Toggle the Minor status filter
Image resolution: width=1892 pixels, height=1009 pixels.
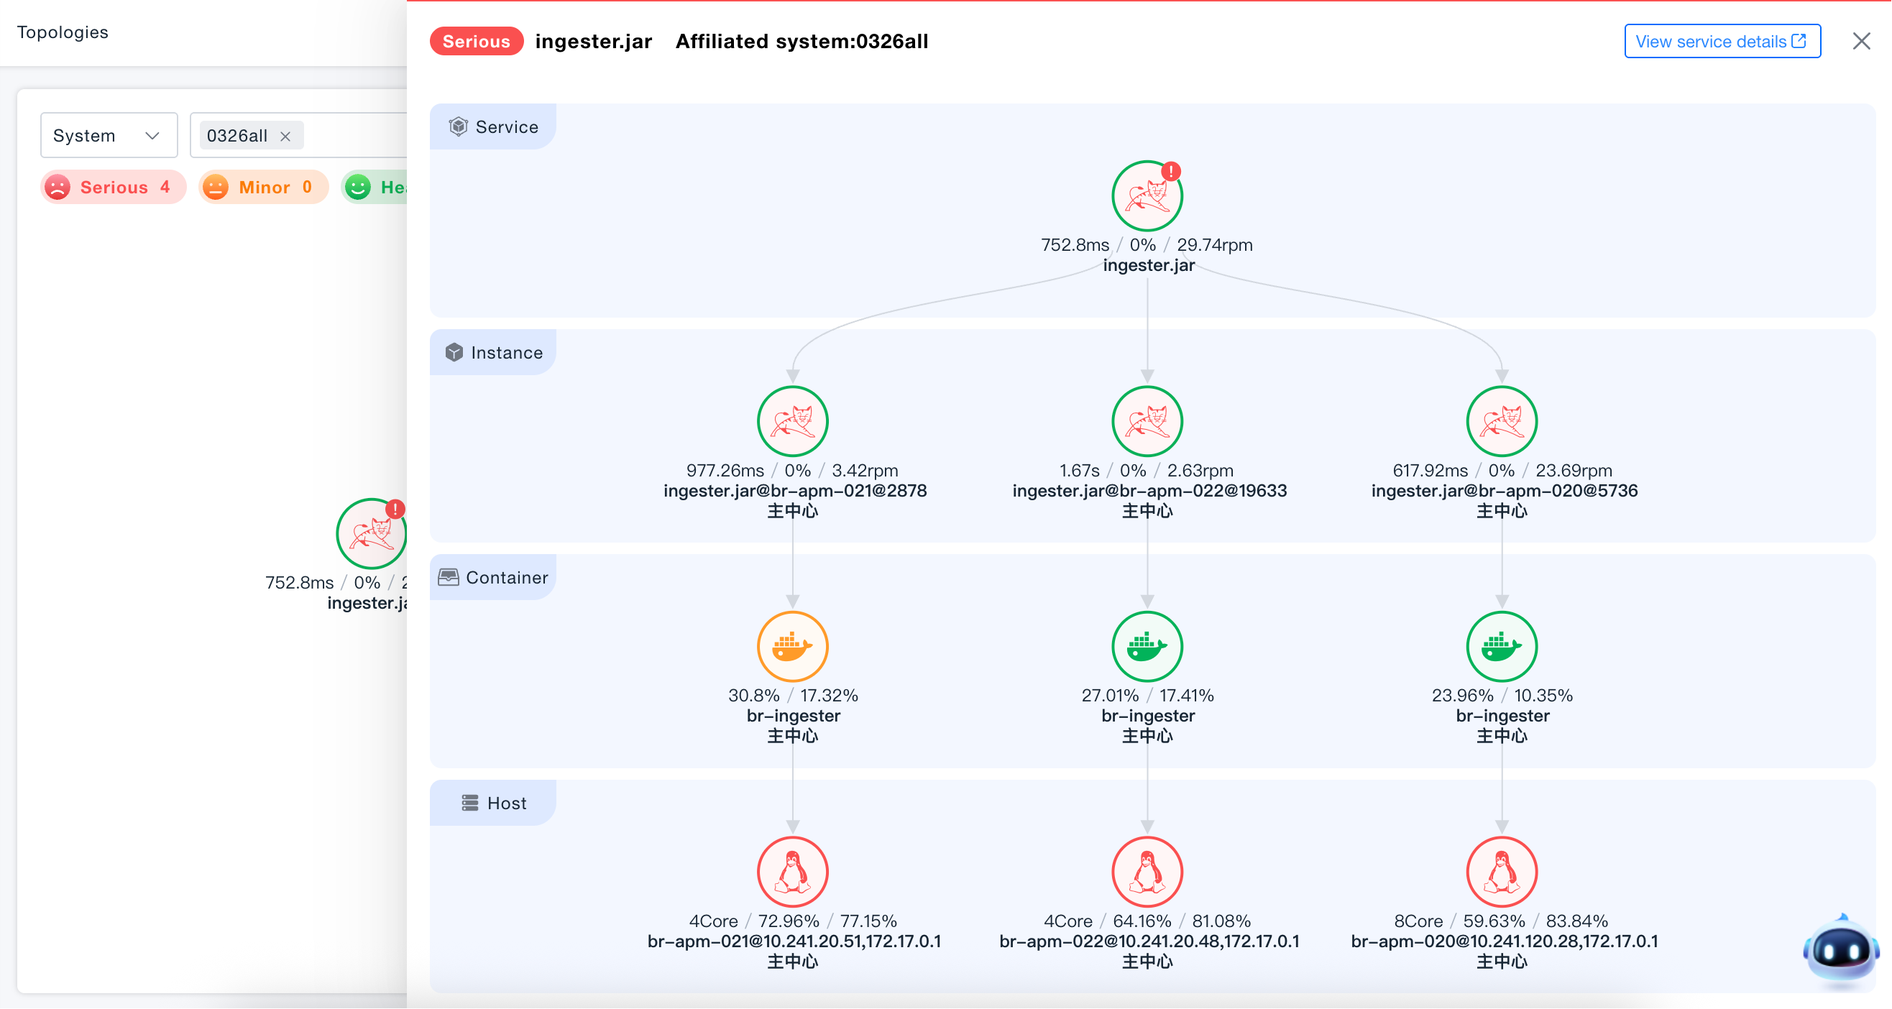(263, 188)
